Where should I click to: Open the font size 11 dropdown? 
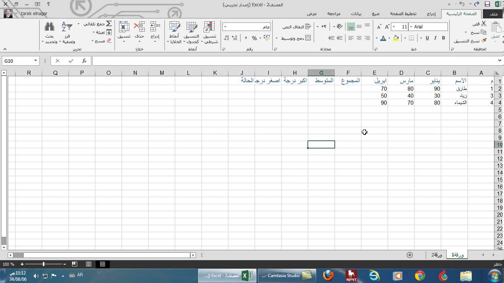[x=394, y=27]
